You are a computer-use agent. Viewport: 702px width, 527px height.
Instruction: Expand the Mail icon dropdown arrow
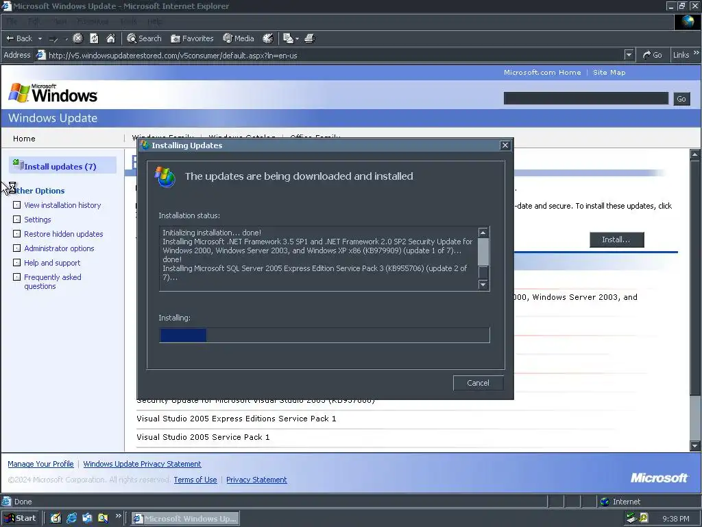coord(297,39)
